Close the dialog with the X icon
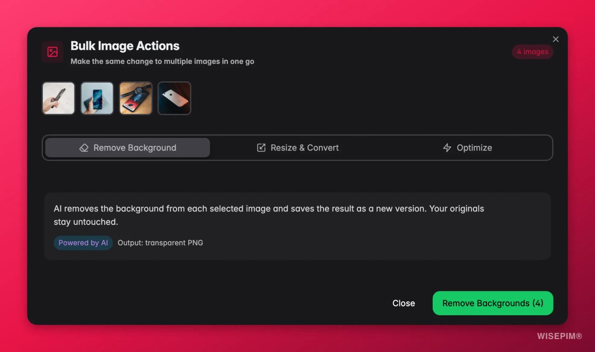Viewport: 595px width, 352px height. coord(555,39)
